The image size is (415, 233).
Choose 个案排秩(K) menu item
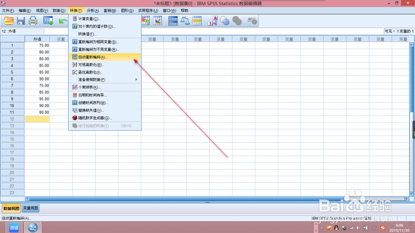105,87
